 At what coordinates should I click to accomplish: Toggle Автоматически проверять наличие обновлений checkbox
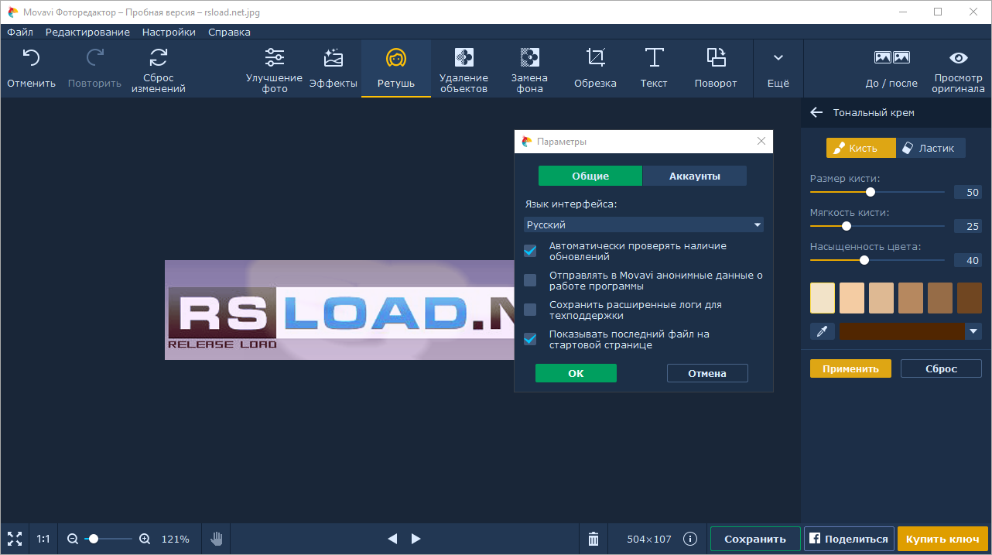point(530,251)
